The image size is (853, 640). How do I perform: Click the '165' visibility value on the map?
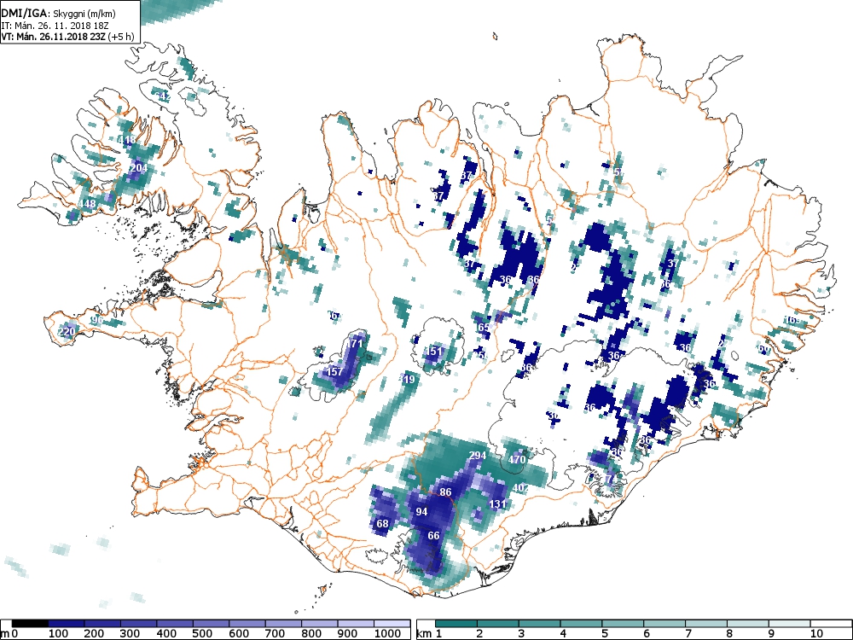pos(482,328)
